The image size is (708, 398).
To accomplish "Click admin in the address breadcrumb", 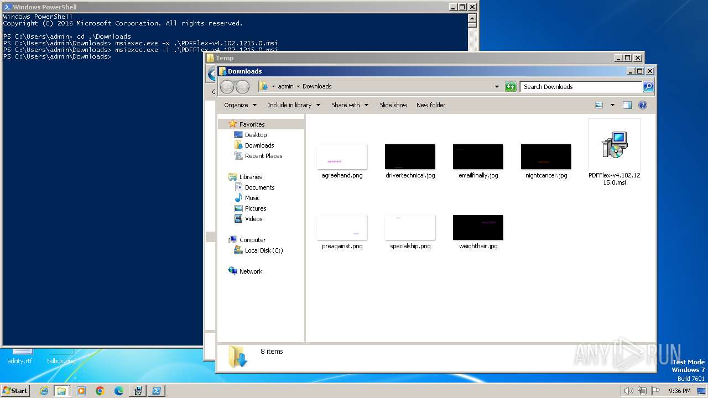I will pos(285,86).
